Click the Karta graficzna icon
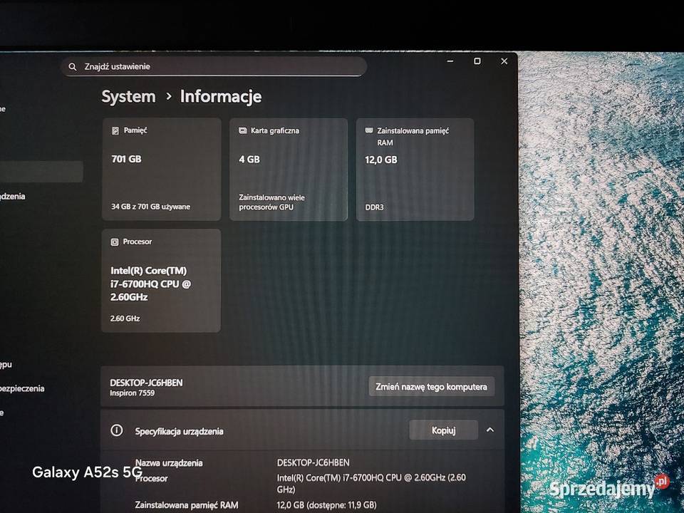This screenshot has height=513, width=684. click(x=242, y=130)
